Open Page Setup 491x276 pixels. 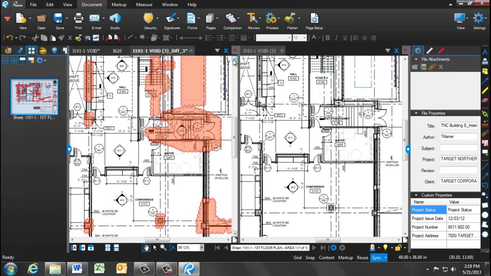[314, 18]
